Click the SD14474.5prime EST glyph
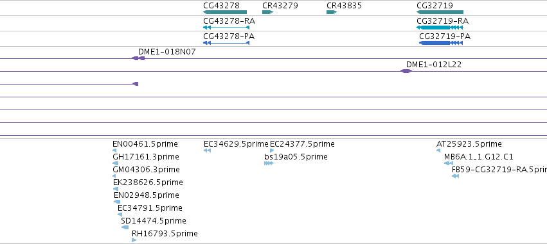The width and height of the screenshot is (547, 244). (x=125, y=227)
